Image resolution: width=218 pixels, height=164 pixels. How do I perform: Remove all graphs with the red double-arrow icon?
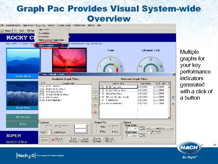(95, 112)
